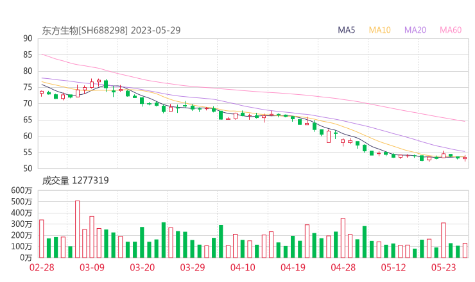Click the 70 price axis label
The height and width of the screenshot is (282, 475).
tap(28, 103)
